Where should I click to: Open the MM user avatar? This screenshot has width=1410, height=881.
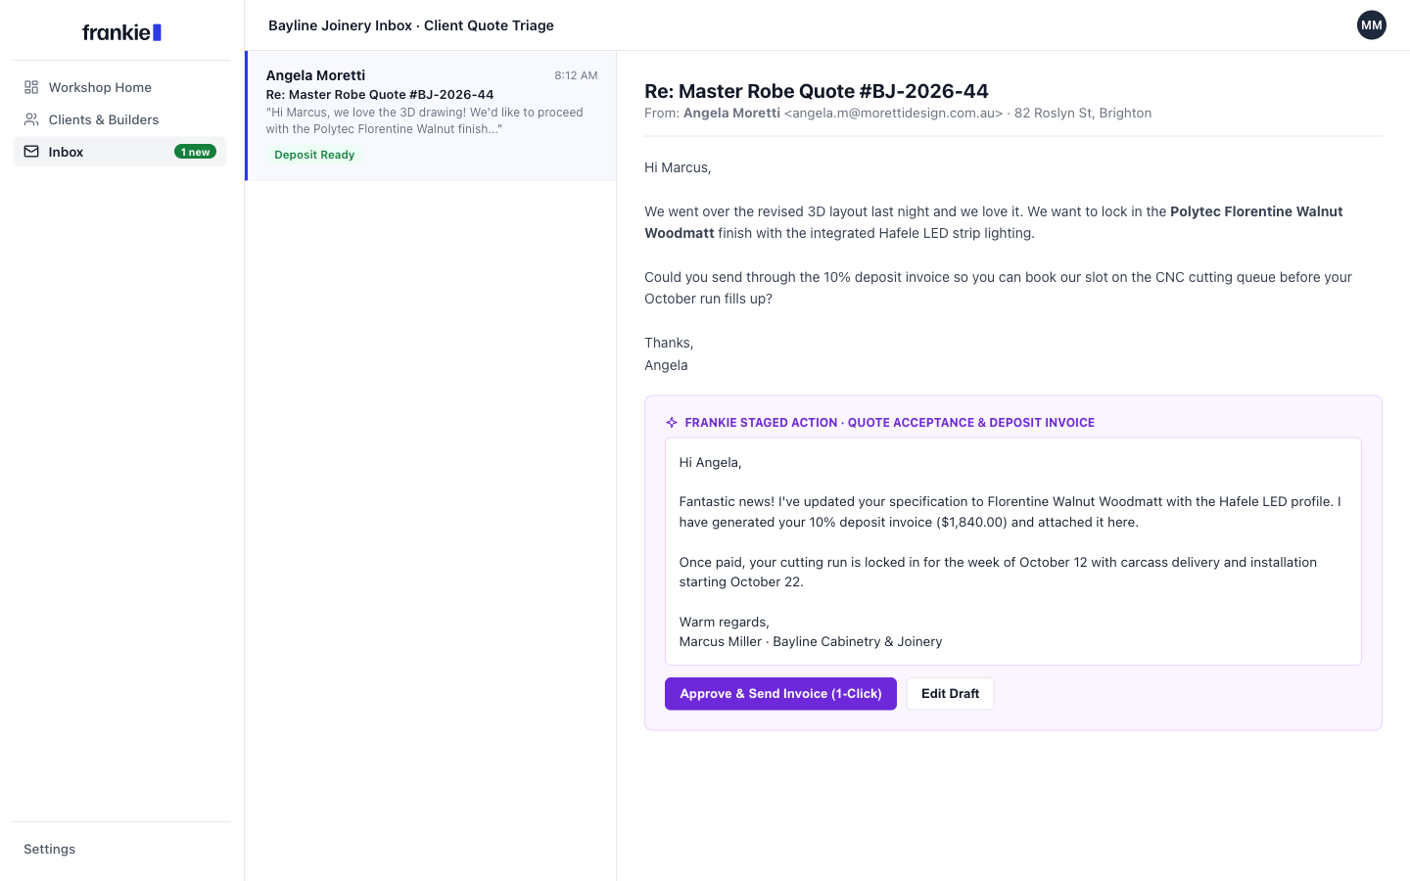click(x=1372, y=25)
